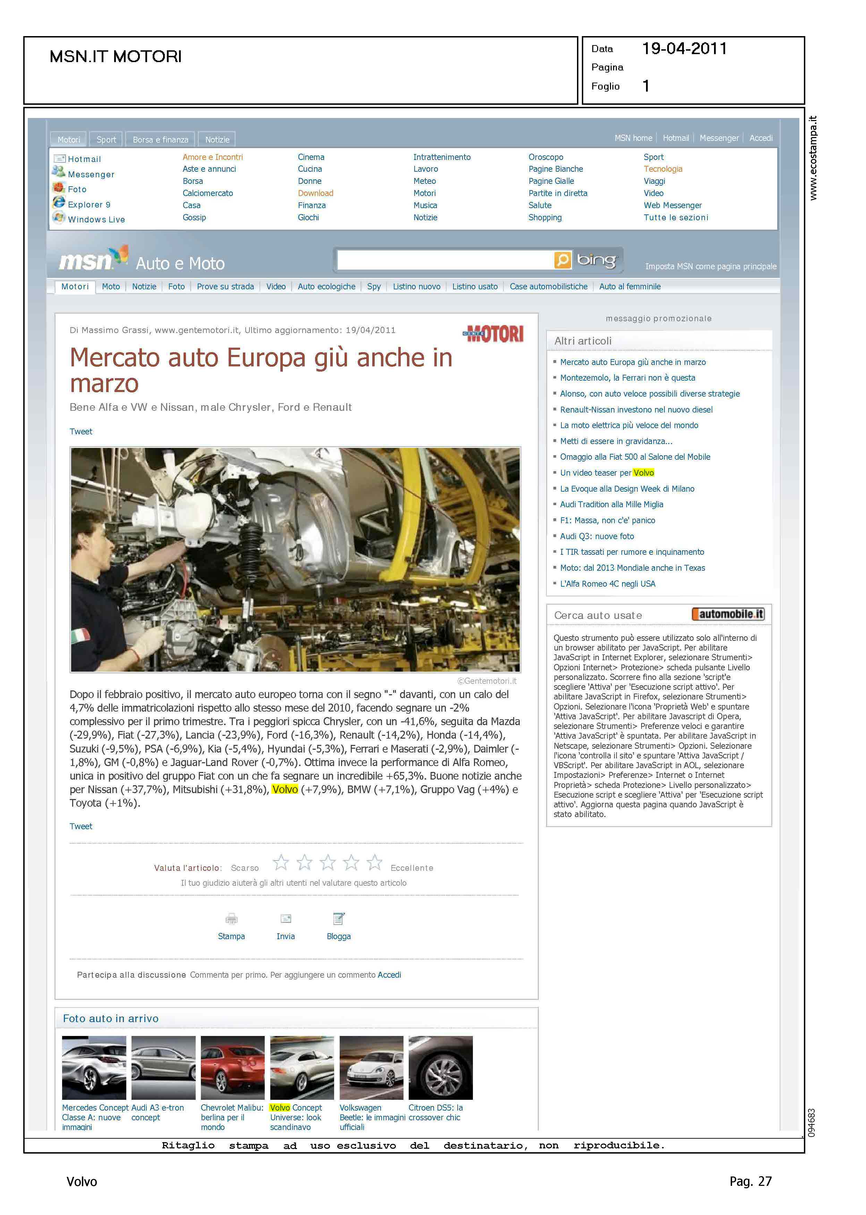Click the Stampa printer icon
Screen dimensions: 866x1215
tap(231, 919)
